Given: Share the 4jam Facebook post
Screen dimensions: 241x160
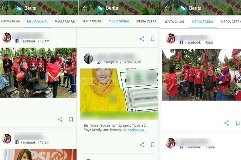Looking at the screenshot, I should tap(227, 123).
